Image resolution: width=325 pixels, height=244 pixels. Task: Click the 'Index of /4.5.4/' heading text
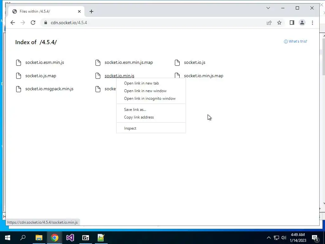click(36, 42)
